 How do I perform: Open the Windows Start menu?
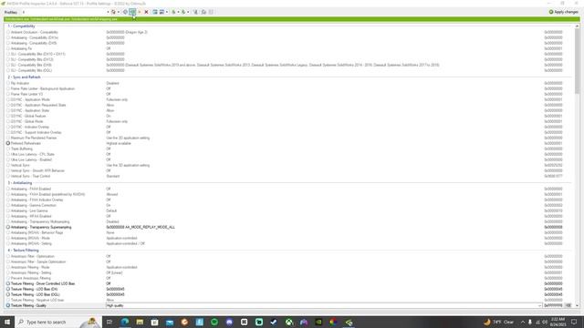pyautogui.click(x=7, y=322)
